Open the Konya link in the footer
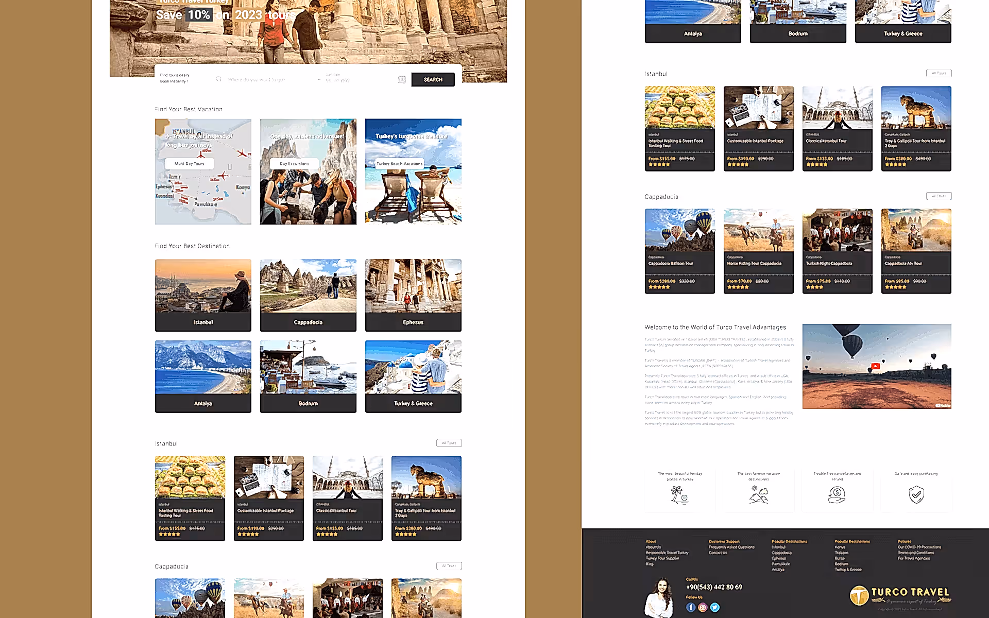The image size is (989, 618). coord(840,547)
